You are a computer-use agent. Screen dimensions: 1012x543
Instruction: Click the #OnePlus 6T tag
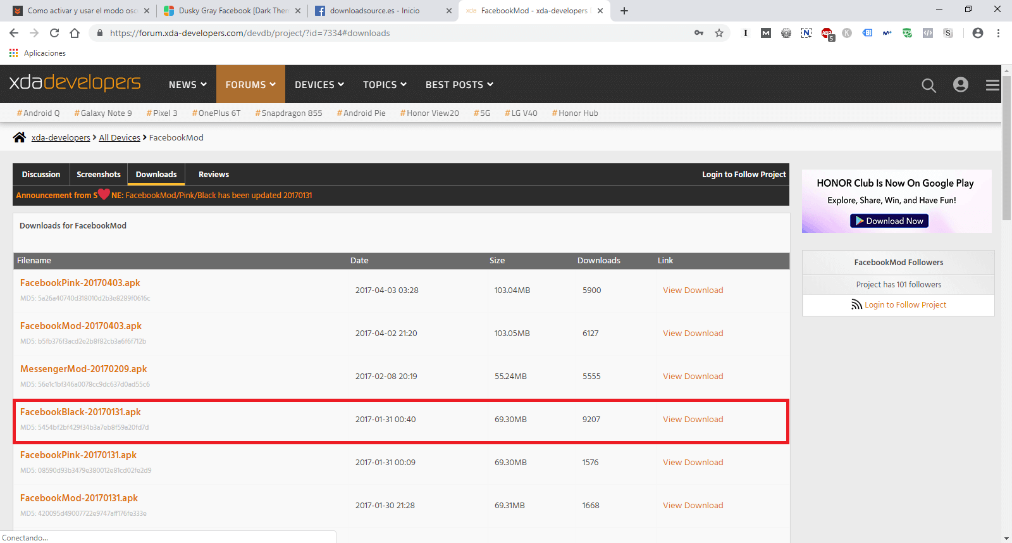click(216, 113)
